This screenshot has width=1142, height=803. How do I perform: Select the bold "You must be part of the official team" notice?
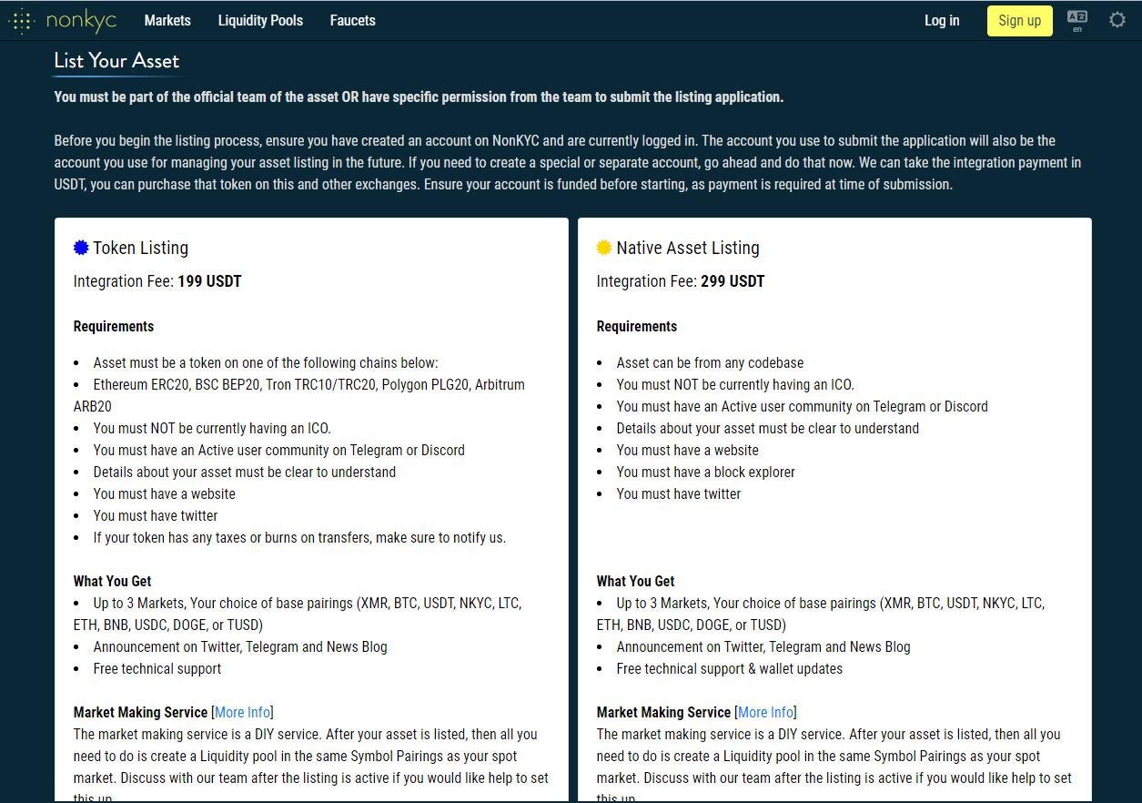(419, 97)
